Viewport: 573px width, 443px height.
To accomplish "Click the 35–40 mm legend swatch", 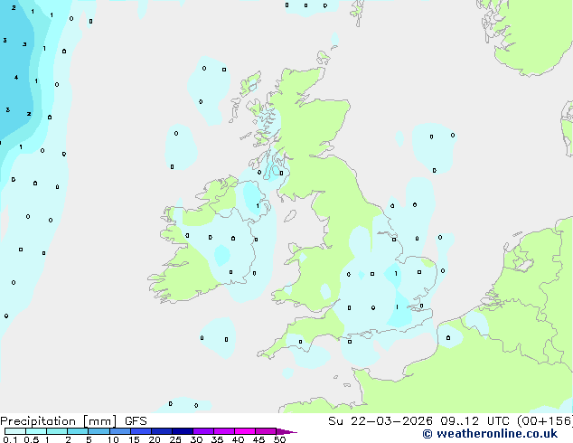I will 224,431.
